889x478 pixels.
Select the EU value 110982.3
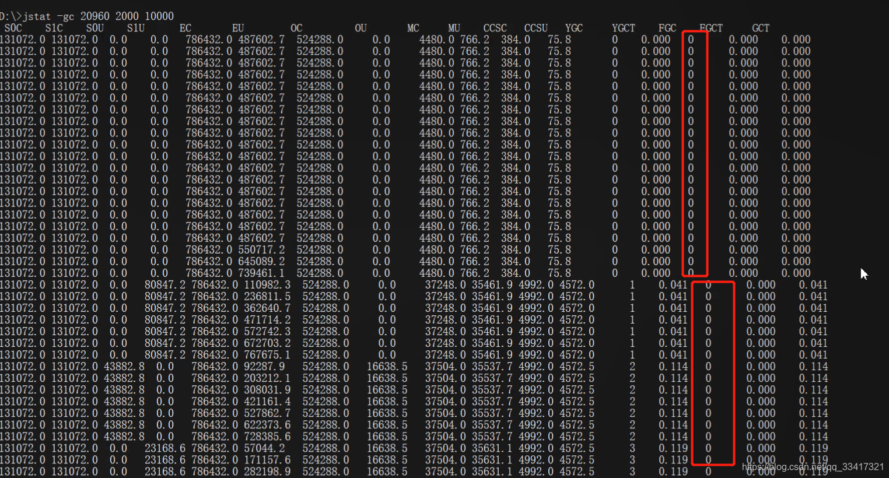[267, 284]
